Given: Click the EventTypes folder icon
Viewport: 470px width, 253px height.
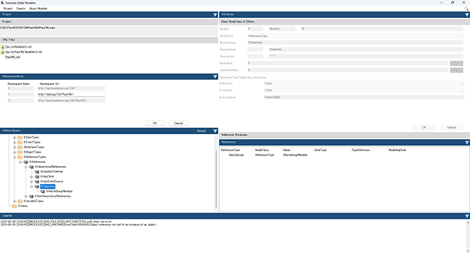Looking at the screenshot, I should click(20, 142).
